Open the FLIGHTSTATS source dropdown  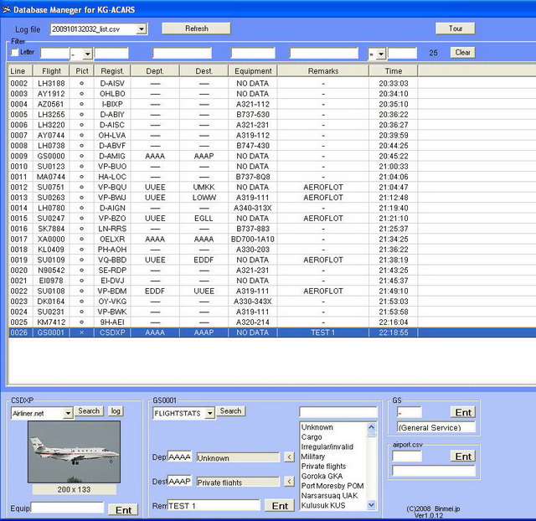point(209,412)
